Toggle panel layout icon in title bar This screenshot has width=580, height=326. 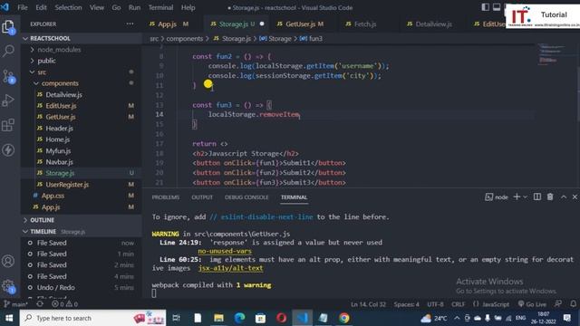click(497, 7)
